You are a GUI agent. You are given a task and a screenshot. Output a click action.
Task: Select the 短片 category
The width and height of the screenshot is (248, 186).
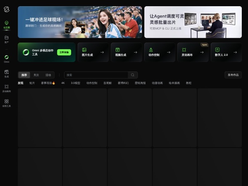[x=32, y=83]
